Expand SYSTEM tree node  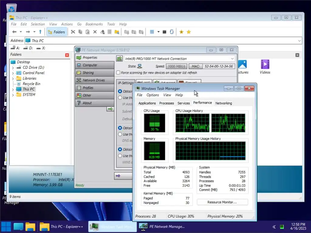pos(13,95)
